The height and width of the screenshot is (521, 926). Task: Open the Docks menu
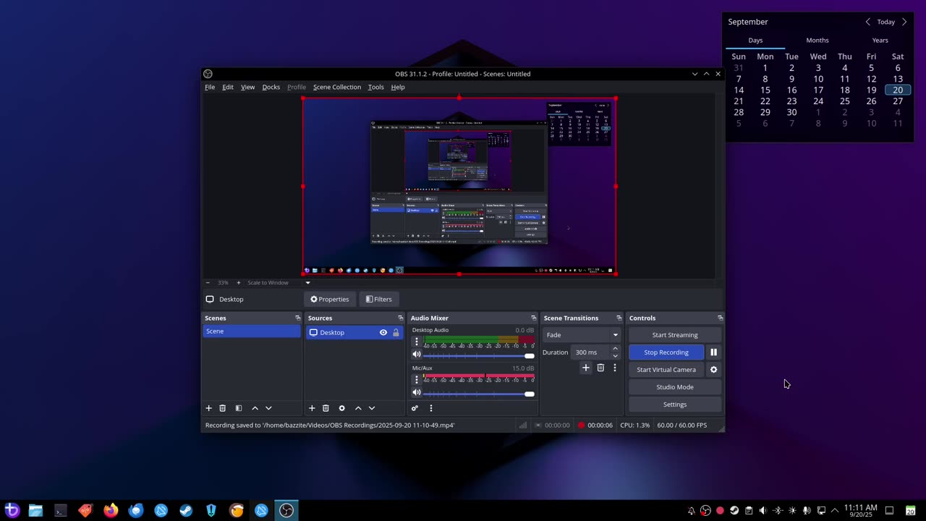point(271,87)
